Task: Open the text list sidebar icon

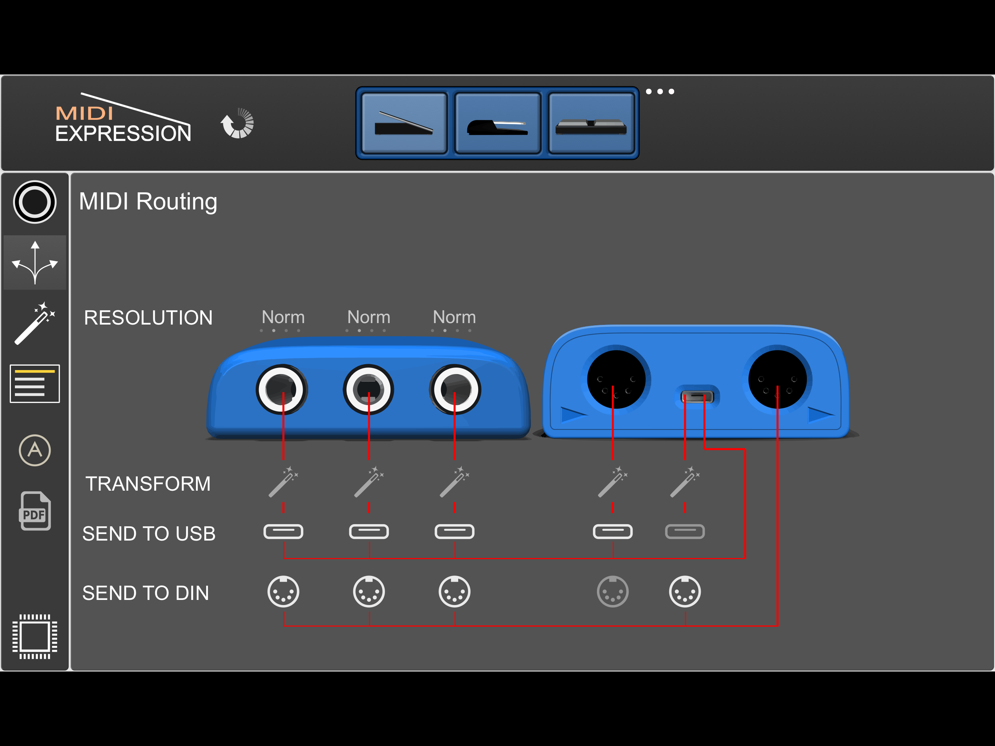Action: pos(35,384)
